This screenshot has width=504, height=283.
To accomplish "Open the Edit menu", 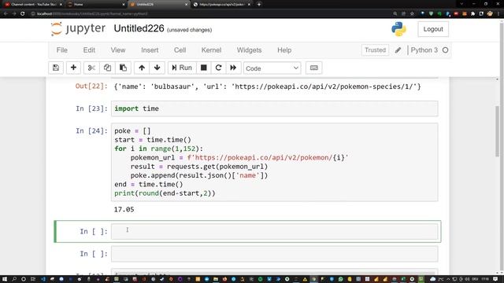I will point(89,50).
